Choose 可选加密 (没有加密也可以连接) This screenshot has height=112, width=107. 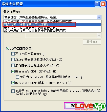[52, 25]
